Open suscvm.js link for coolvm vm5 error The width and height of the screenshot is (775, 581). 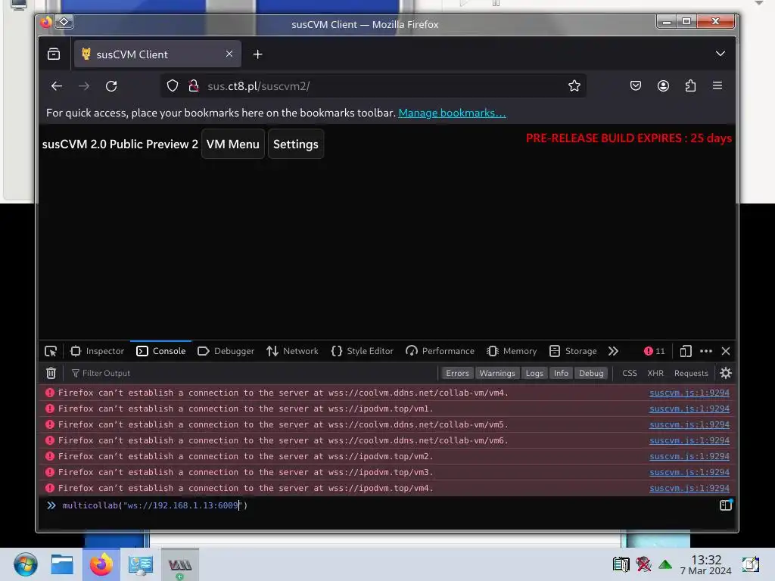coord(689,424)
